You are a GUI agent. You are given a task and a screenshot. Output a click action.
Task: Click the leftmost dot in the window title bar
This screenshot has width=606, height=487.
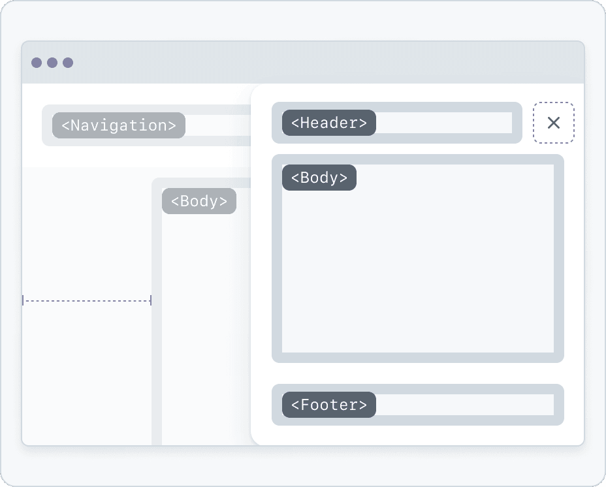coord(37,63)
